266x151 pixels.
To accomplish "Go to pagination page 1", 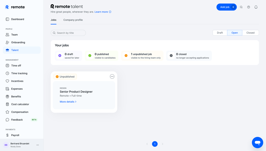I will 155,144.
